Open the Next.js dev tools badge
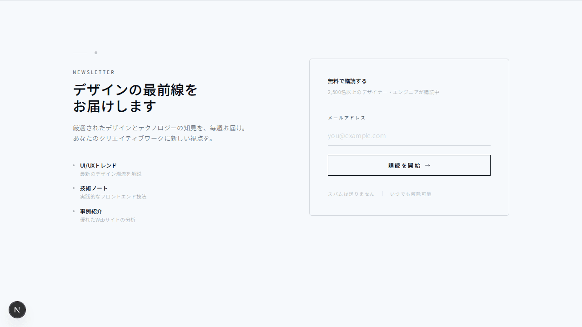 (x=17, y=310)
